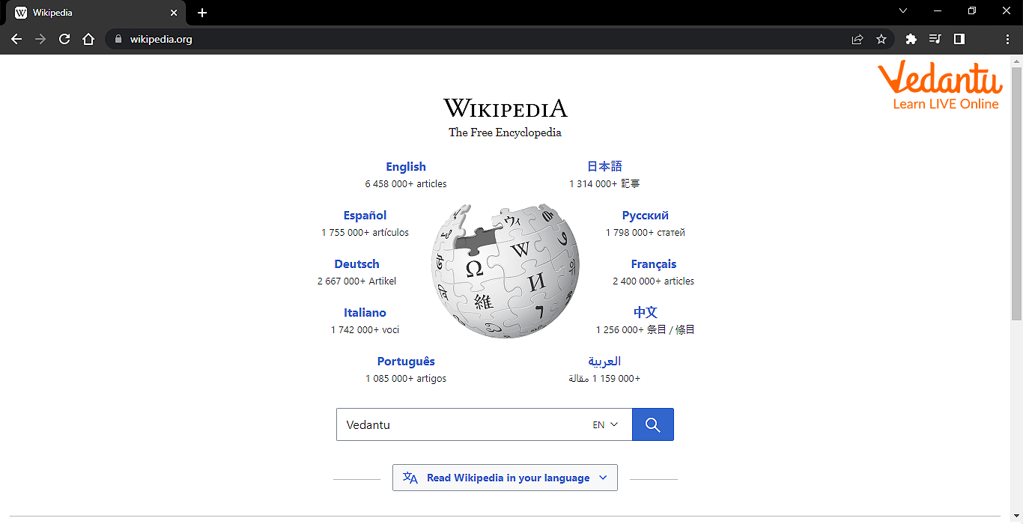This screenshot has width=1023, height=524.
Task: Open Chrome three-dot menu
Action: coord(1007,39)
